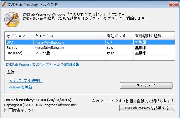Screen dimensions: 180x118
Task: Close the DVDFab Passkey welcome window
Action: click(x=173, y=5)
